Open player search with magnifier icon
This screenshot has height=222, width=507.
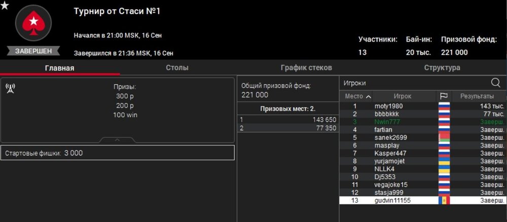click(x=495, y=83)
